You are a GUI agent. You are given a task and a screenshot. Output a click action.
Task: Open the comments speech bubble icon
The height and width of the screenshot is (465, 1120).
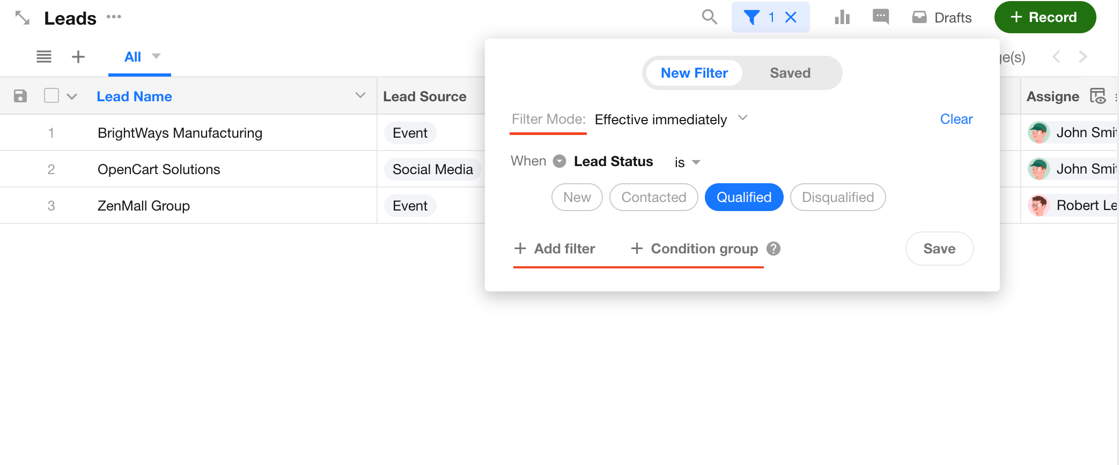click(x=881, y=17)
